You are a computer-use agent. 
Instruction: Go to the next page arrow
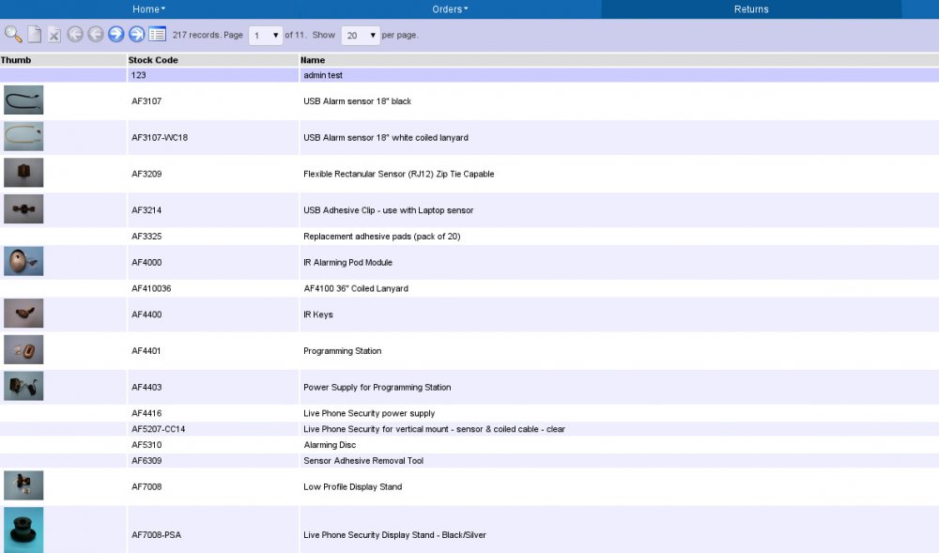[116, 35]
